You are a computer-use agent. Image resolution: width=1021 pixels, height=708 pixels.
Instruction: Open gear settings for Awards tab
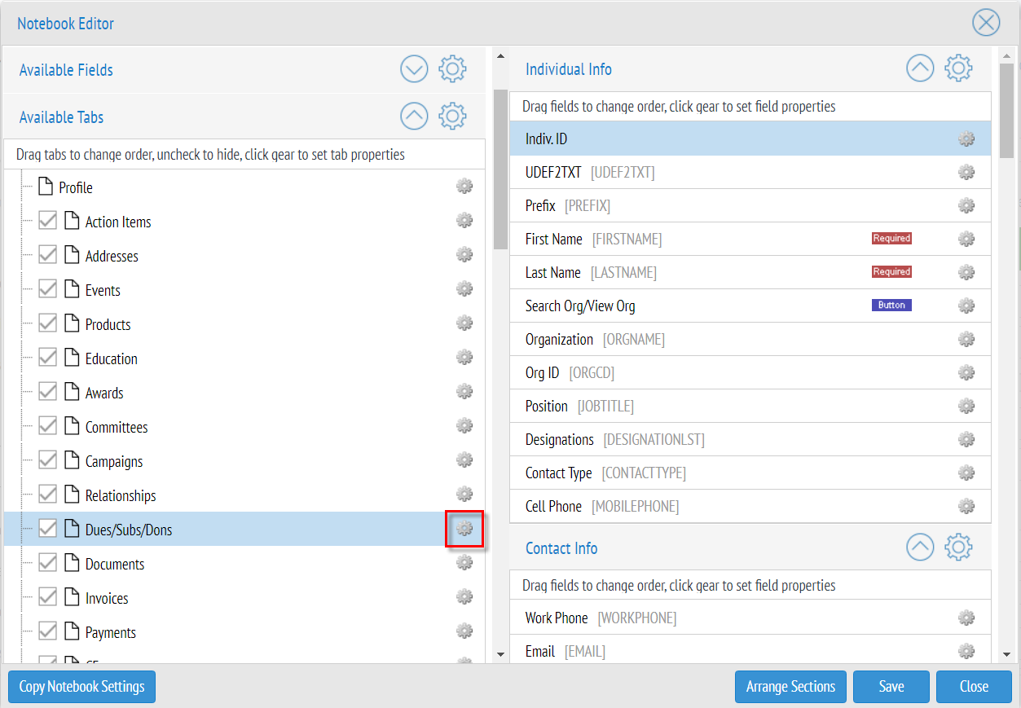pos(464,392)
